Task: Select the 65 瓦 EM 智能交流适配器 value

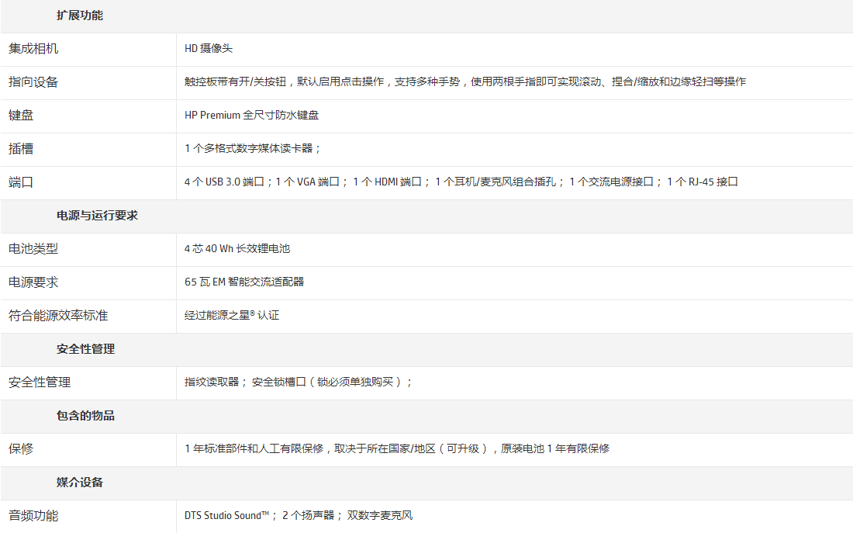Action: [244, 282]
